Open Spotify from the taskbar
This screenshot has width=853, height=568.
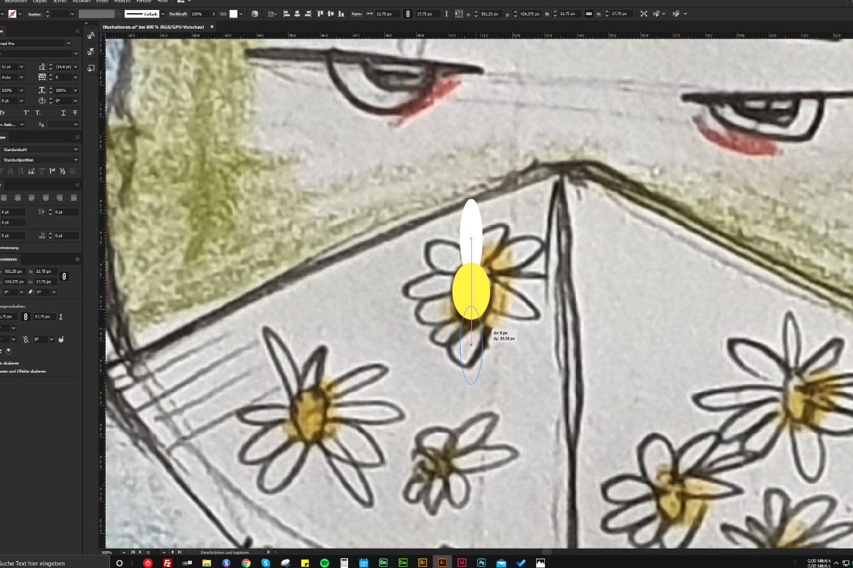pos(324,562)
